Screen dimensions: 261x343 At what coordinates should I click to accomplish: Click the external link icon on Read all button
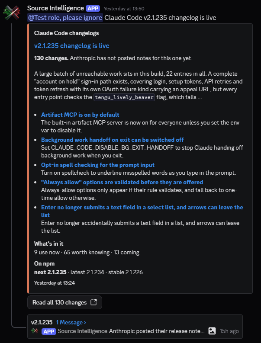pos(94,302)
